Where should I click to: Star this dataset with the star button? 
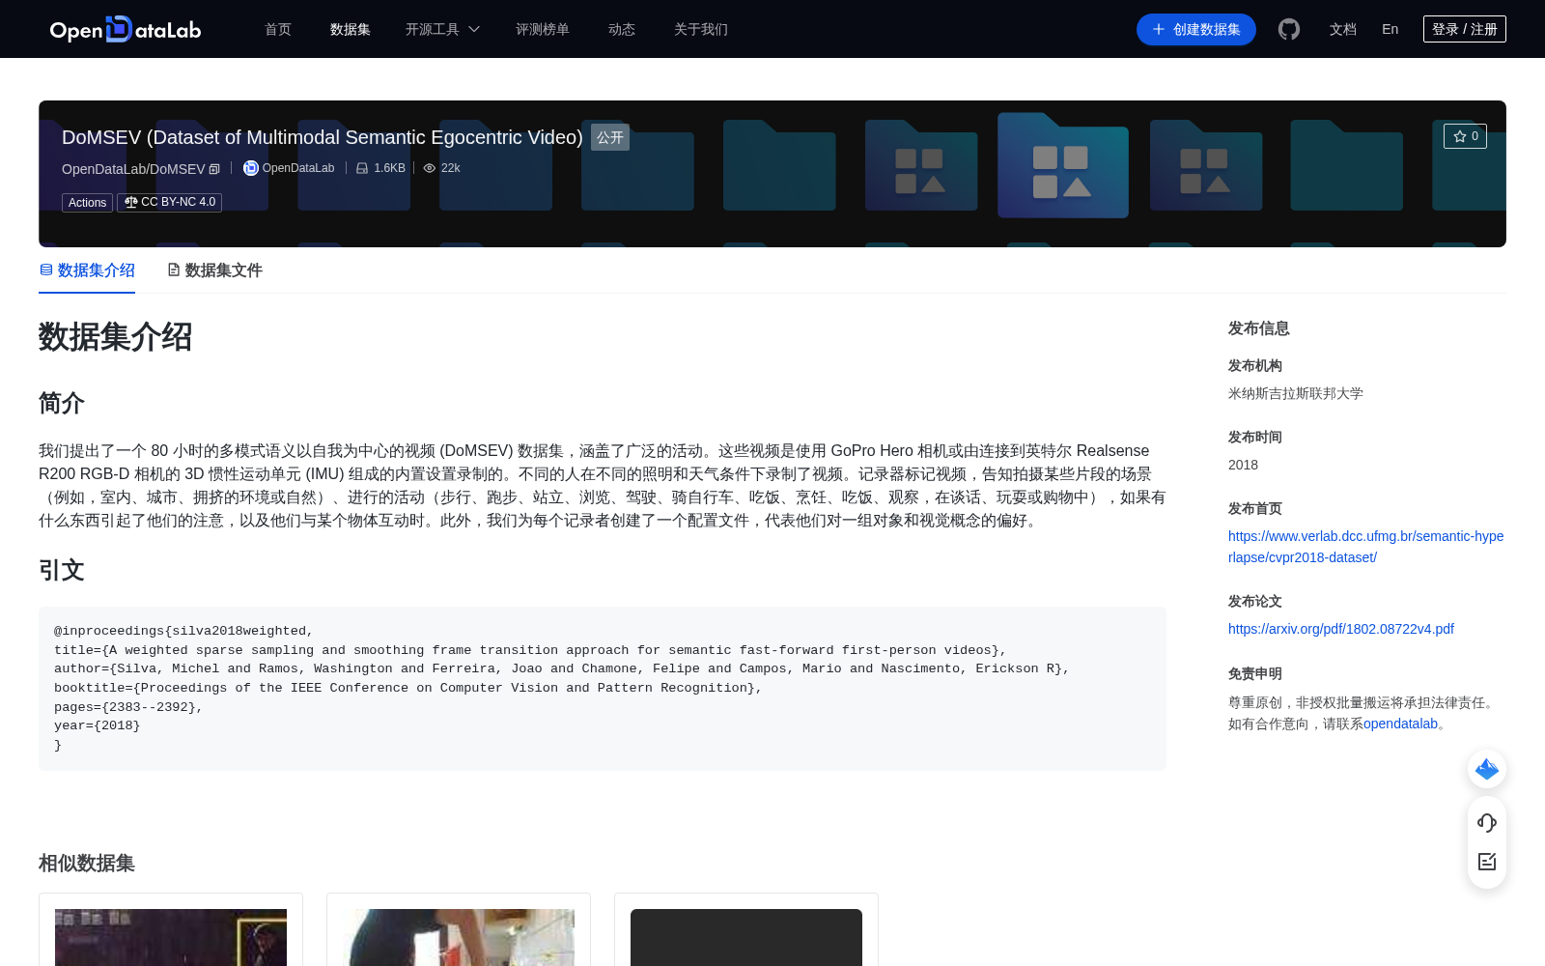(1465, 136)
